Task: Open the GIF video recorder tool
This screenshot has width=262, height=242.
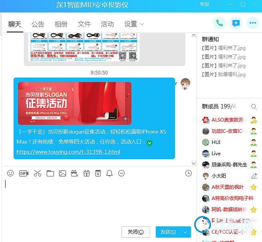Action: tap(24, 173)
